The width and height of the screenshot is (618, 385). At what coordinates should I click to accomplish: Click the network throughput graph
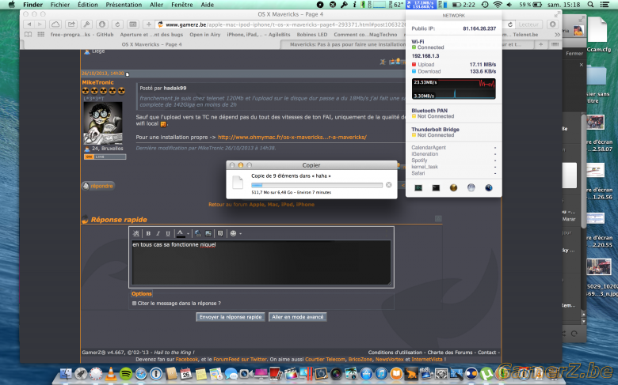(x=454, y=89)
